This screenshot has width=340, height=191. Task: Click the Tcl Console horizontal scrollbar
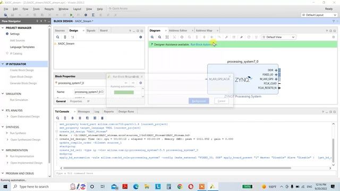tap(177, 168)
